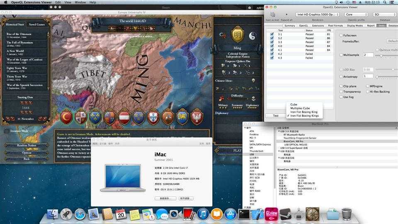The height and width of the screenshot is (224, 398).
Task: Open Europa Universalis compass icon in Dock
Action: coord(313,214)
